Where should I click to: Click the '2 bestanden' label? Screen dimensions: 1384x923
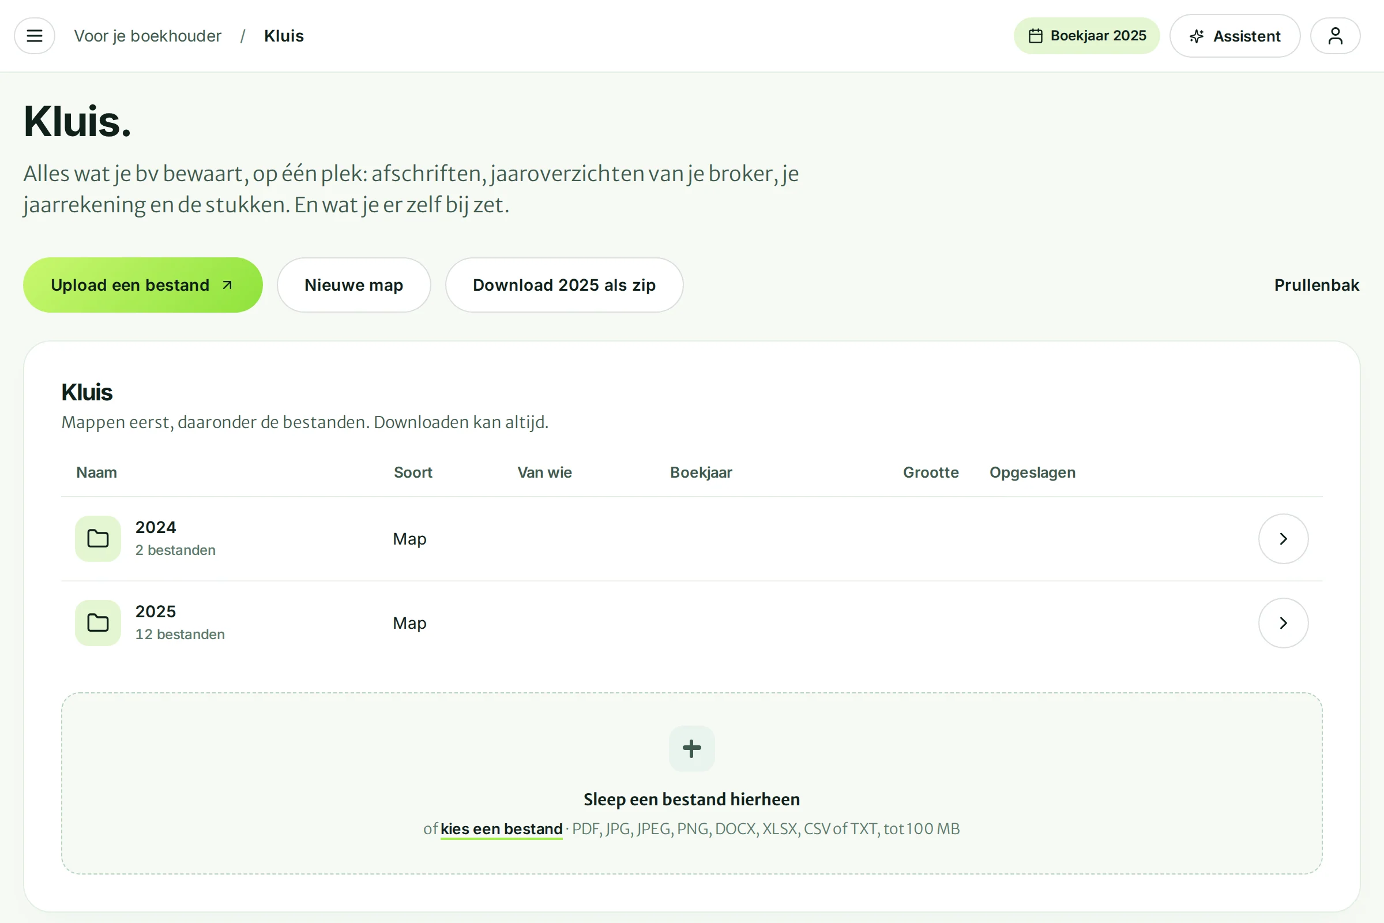[x=175, y=550]
